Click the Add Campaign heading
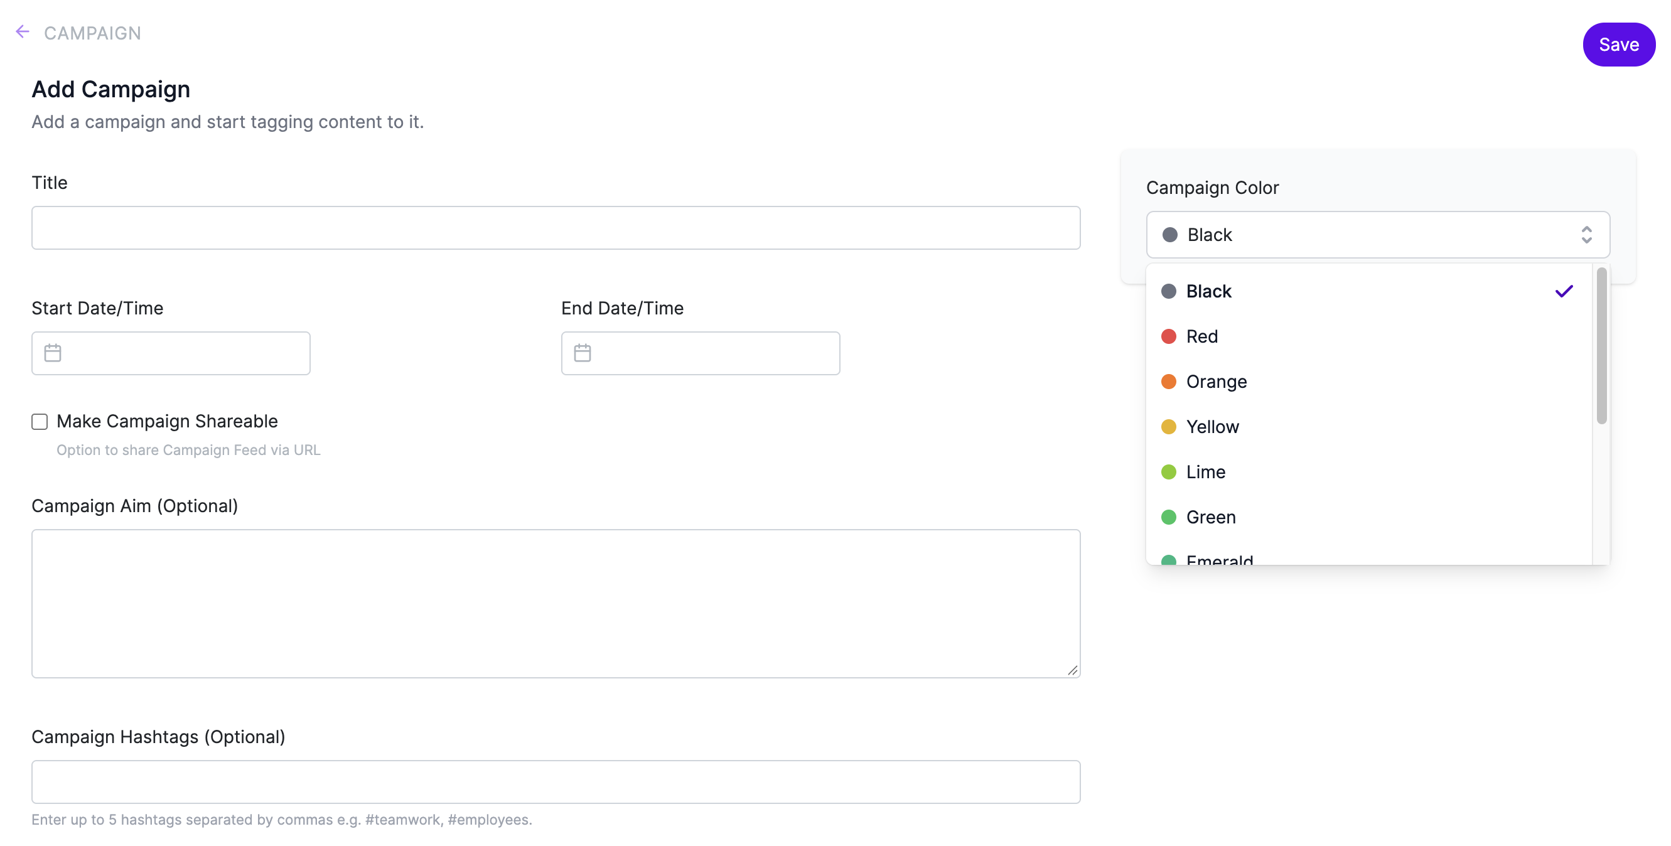The width and height of the screenshot is (1671, 846). coord(111,90)
